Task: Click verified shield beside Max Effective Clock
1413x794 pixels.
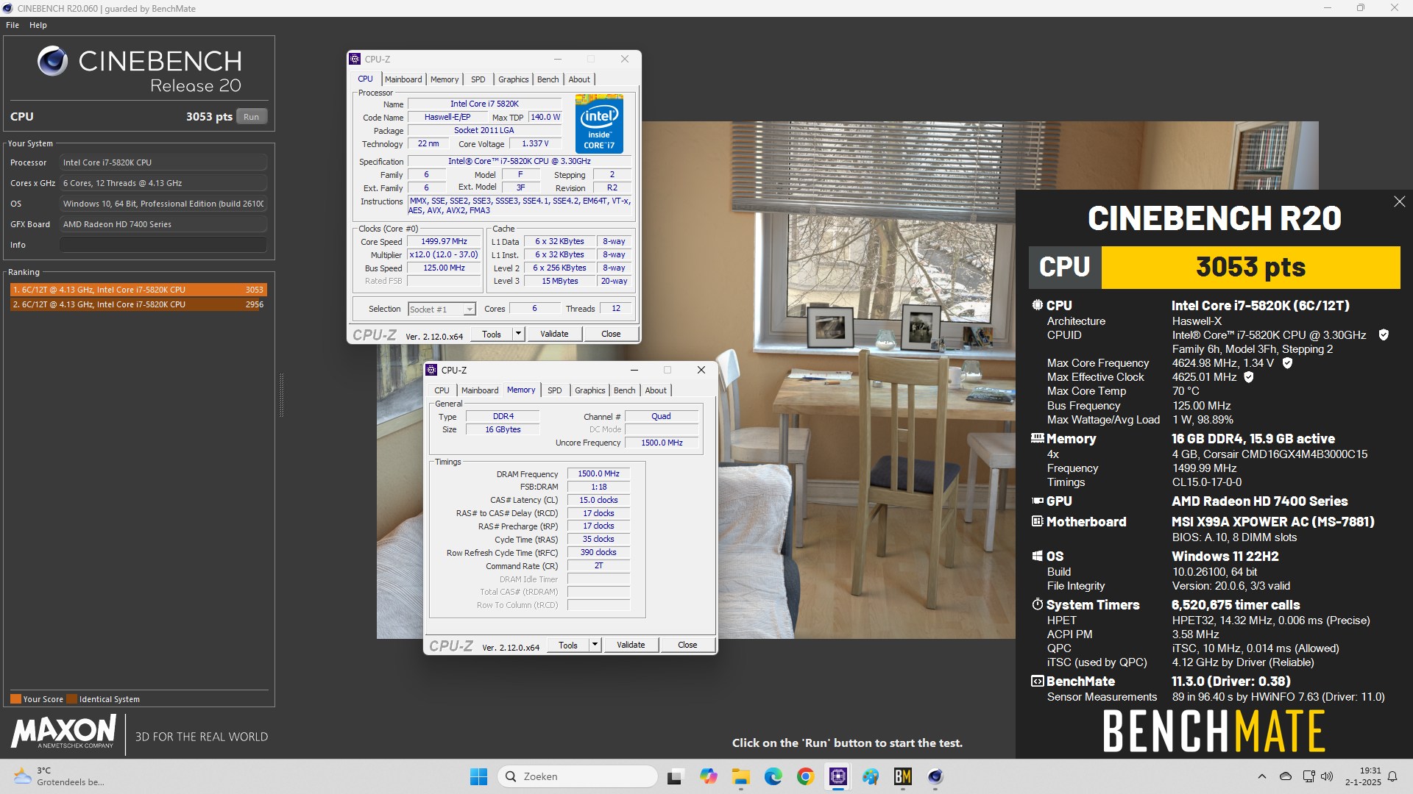Action: pyautogui.click(x=1248, y=377)
